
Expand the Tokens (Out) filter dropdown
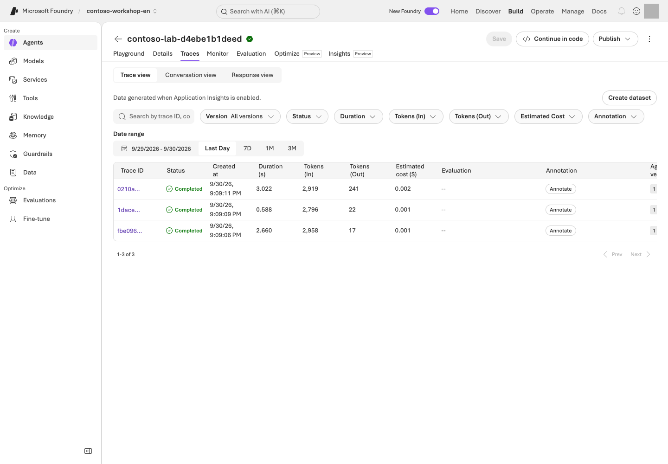tap(479, 116)
